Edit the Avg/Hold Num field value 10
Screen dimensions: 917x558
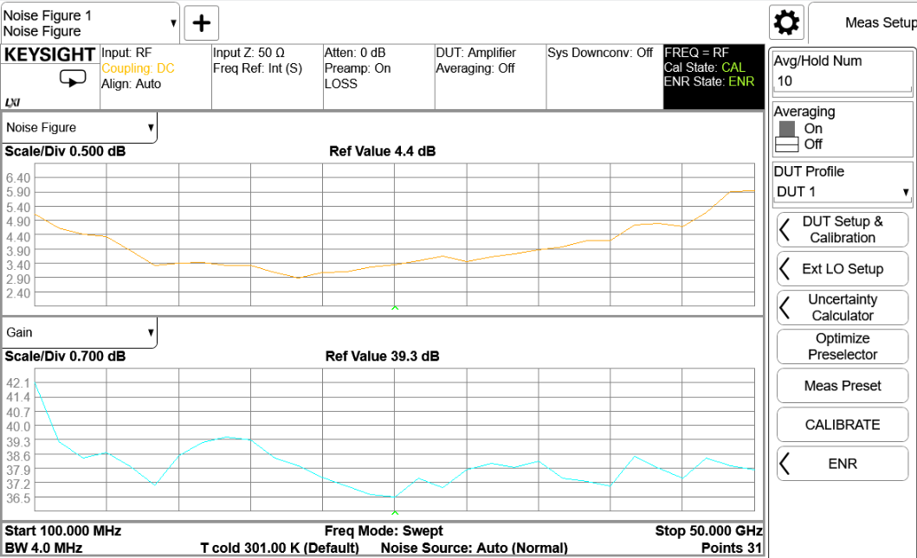[843, 81]
